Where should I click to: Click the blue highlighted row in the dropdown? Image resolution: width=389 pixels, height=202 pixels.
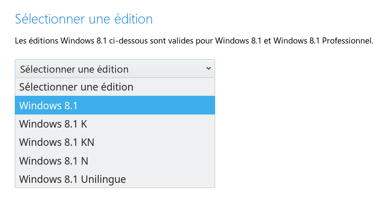pos(115,105)
